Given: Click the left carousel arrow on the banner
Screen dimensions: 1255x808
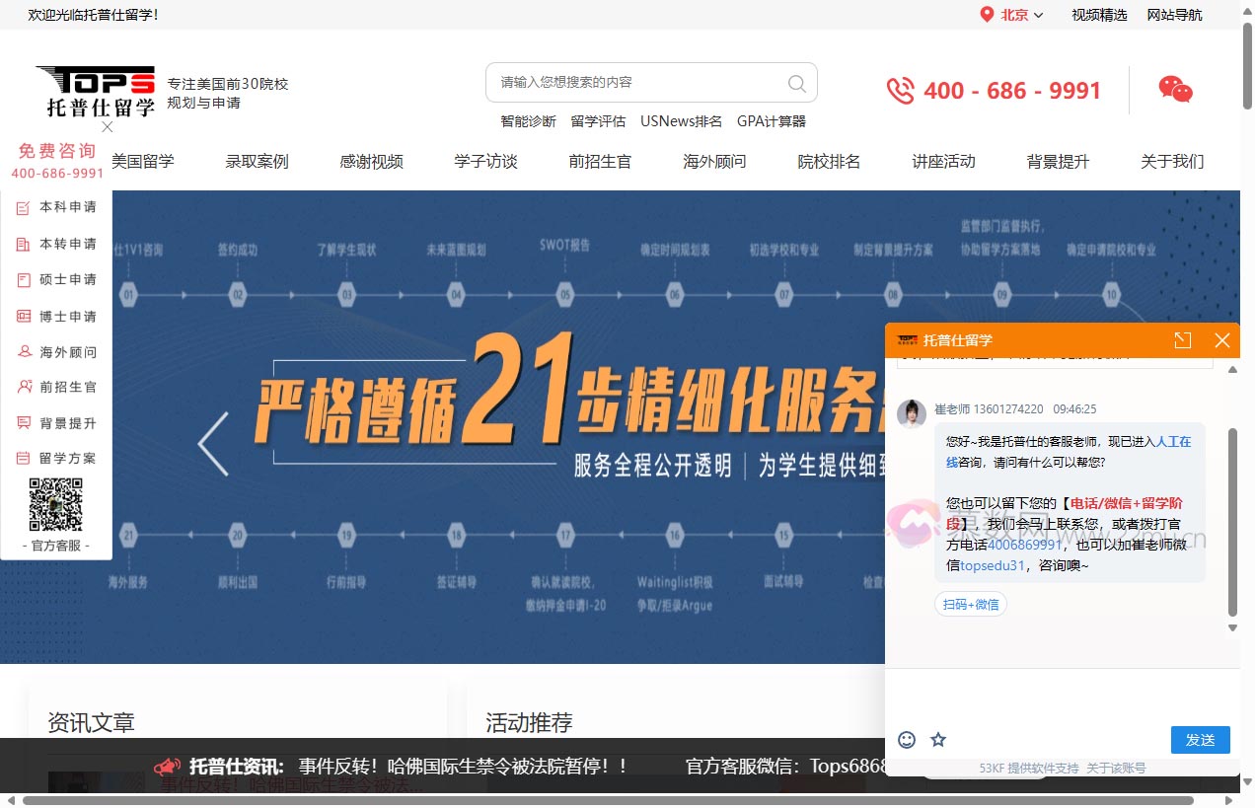Looking at the screenshot, I should [213, 443].
